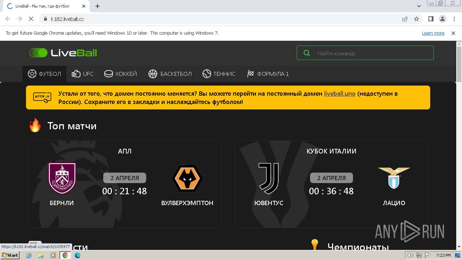Switch to Chrome in the taskbar
The image size is (462, 260).
click(65, 255)
